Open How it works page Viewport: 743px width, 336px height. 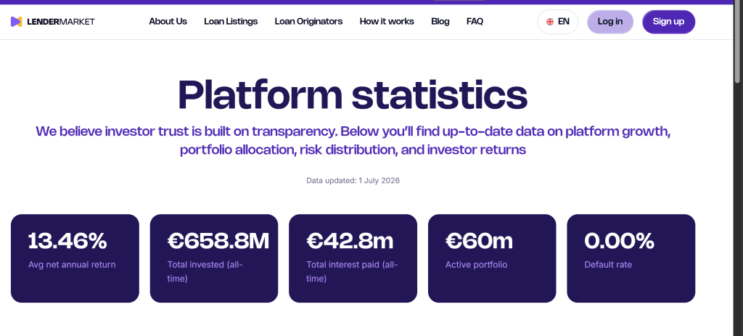387,21
